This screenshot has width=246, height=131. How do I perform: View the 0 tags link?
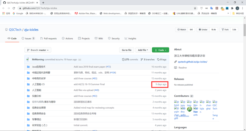pos(162,59)
